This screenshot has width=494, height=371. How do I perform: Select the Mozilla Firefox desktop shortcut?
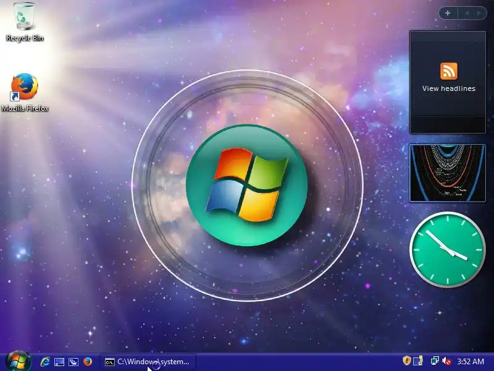tap(25, 92)
